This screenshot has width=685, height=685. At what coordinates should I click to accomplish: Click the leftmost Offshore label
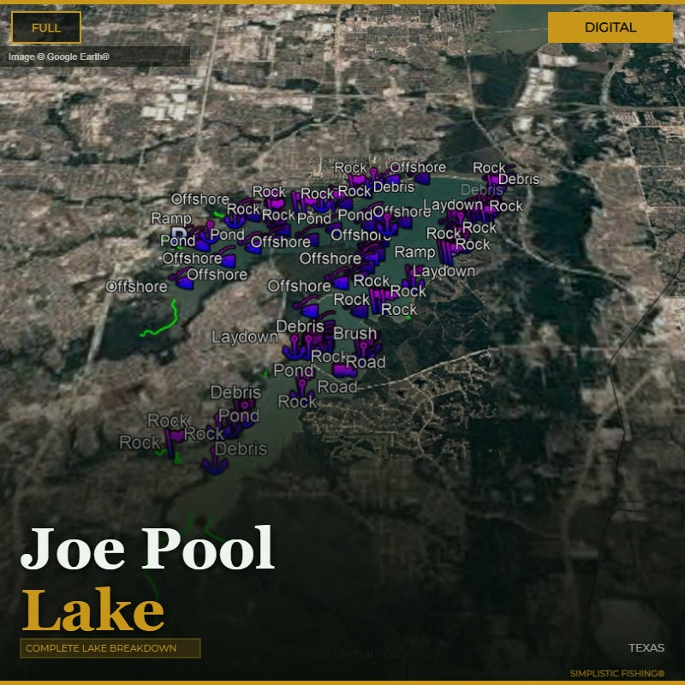click(136, 287)
